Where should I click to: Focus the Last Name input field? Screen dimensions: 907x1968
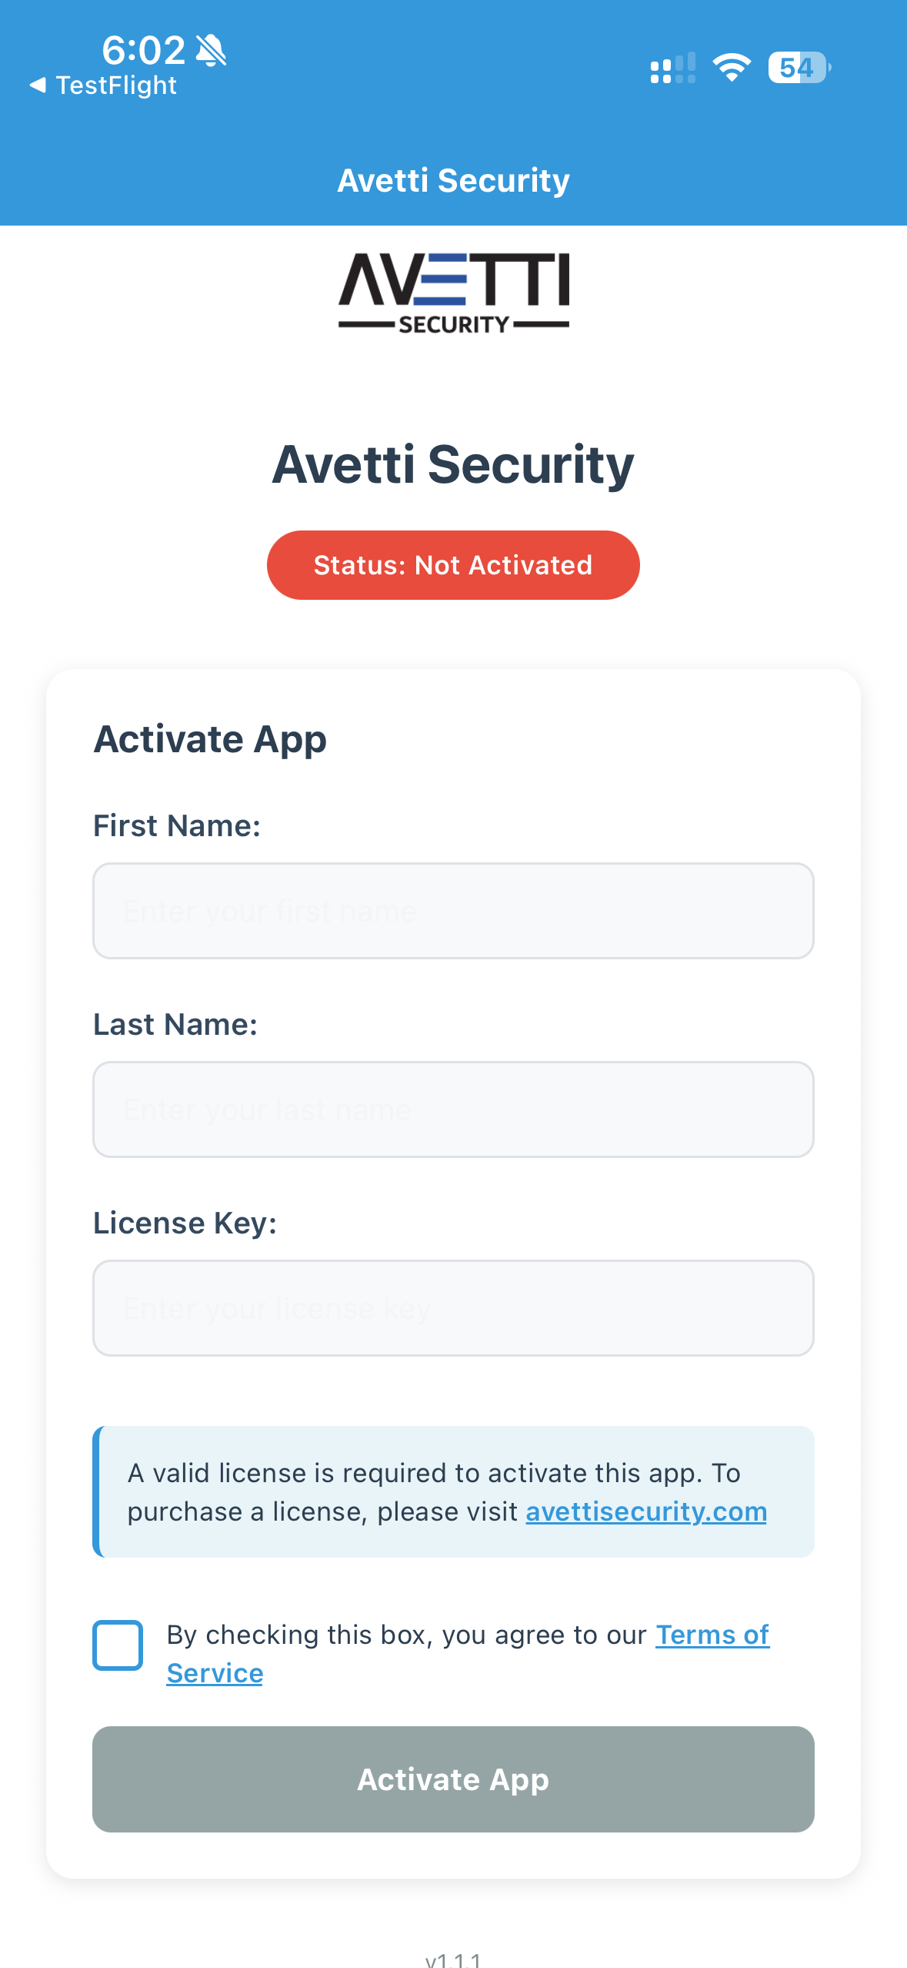pyautogui.click(x=453, y=1110)
